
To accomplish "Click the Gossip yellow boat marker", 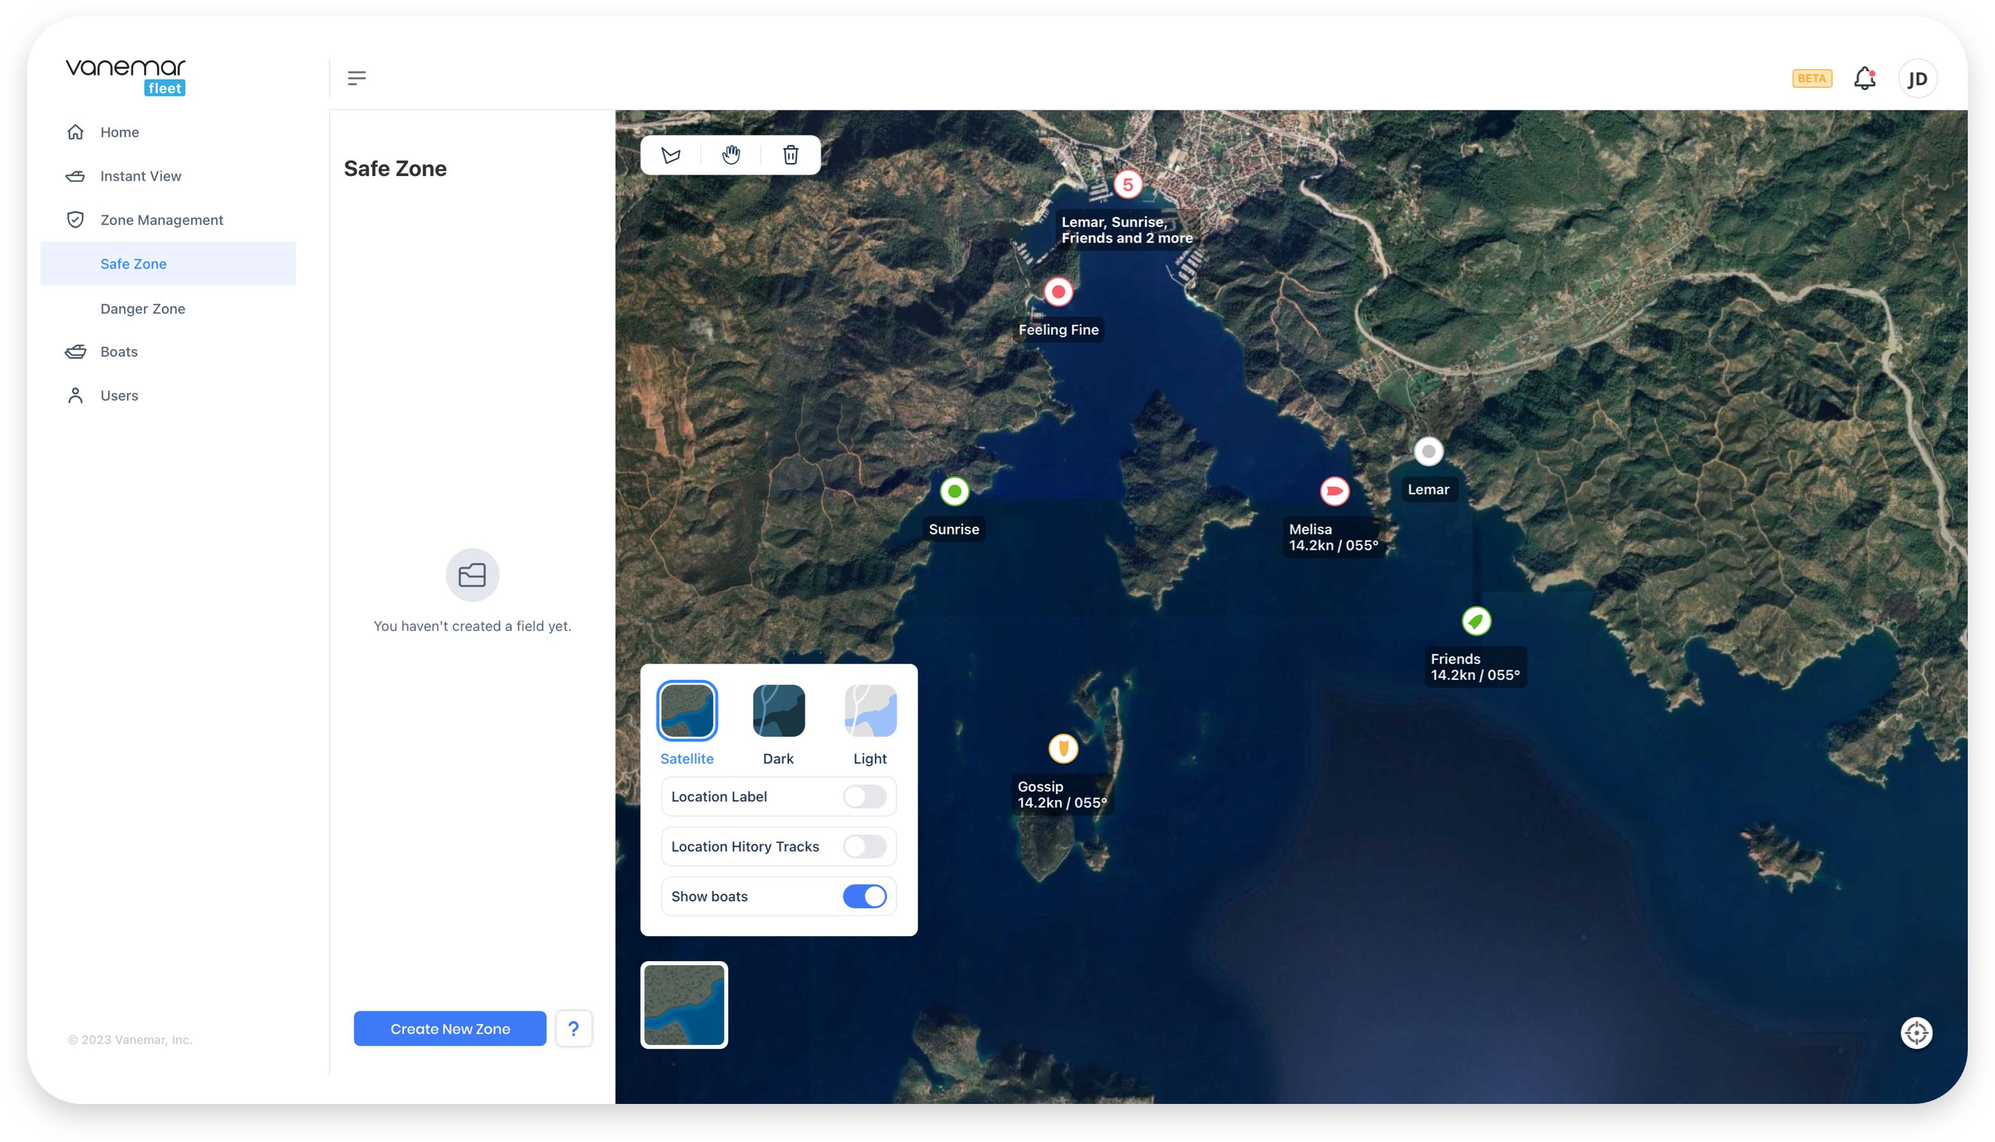I will tap(1063, 749).
